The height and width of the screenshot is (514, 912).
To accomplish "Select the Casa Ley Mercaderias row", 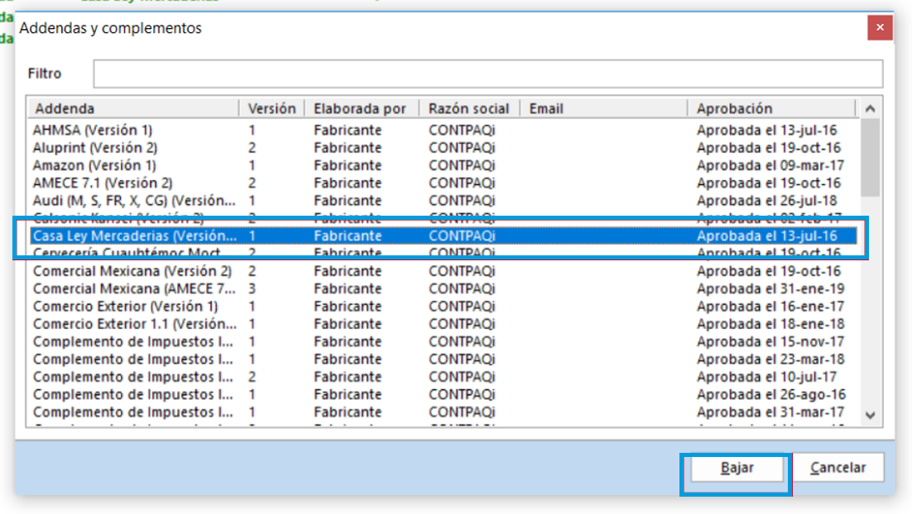I will pyautogui.click(x=134, y=236).
